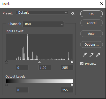
Task: Apply Auto levels adjustment
Action: tap(92, 34)
